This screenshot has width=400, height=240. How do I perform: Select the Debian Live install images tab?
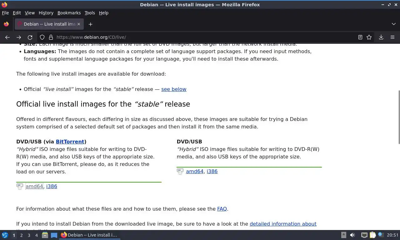click(x=49, y=24)
